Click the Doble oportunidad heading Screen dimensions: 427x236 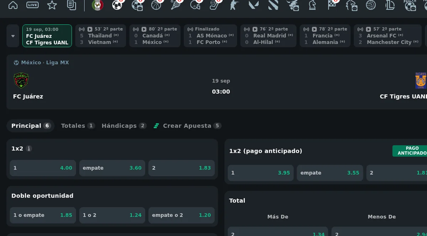[42, 196]
